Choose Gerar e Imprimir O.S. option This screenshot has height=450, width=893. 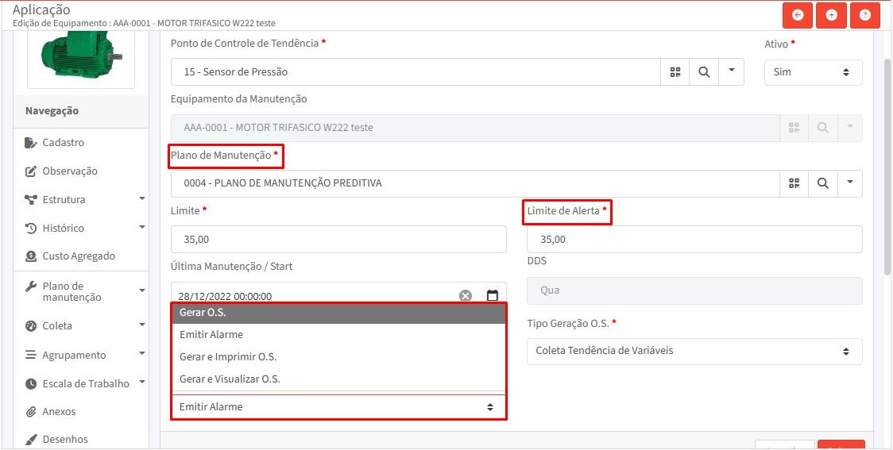(x=338, y=357)
